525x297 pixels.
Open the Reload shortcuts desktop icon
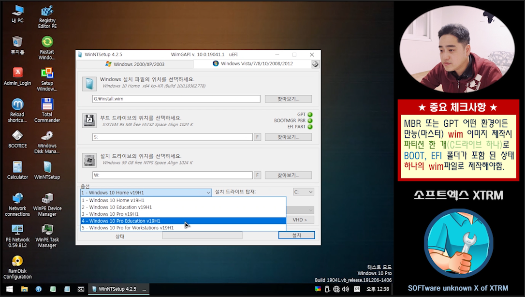[x=17, y=110]
